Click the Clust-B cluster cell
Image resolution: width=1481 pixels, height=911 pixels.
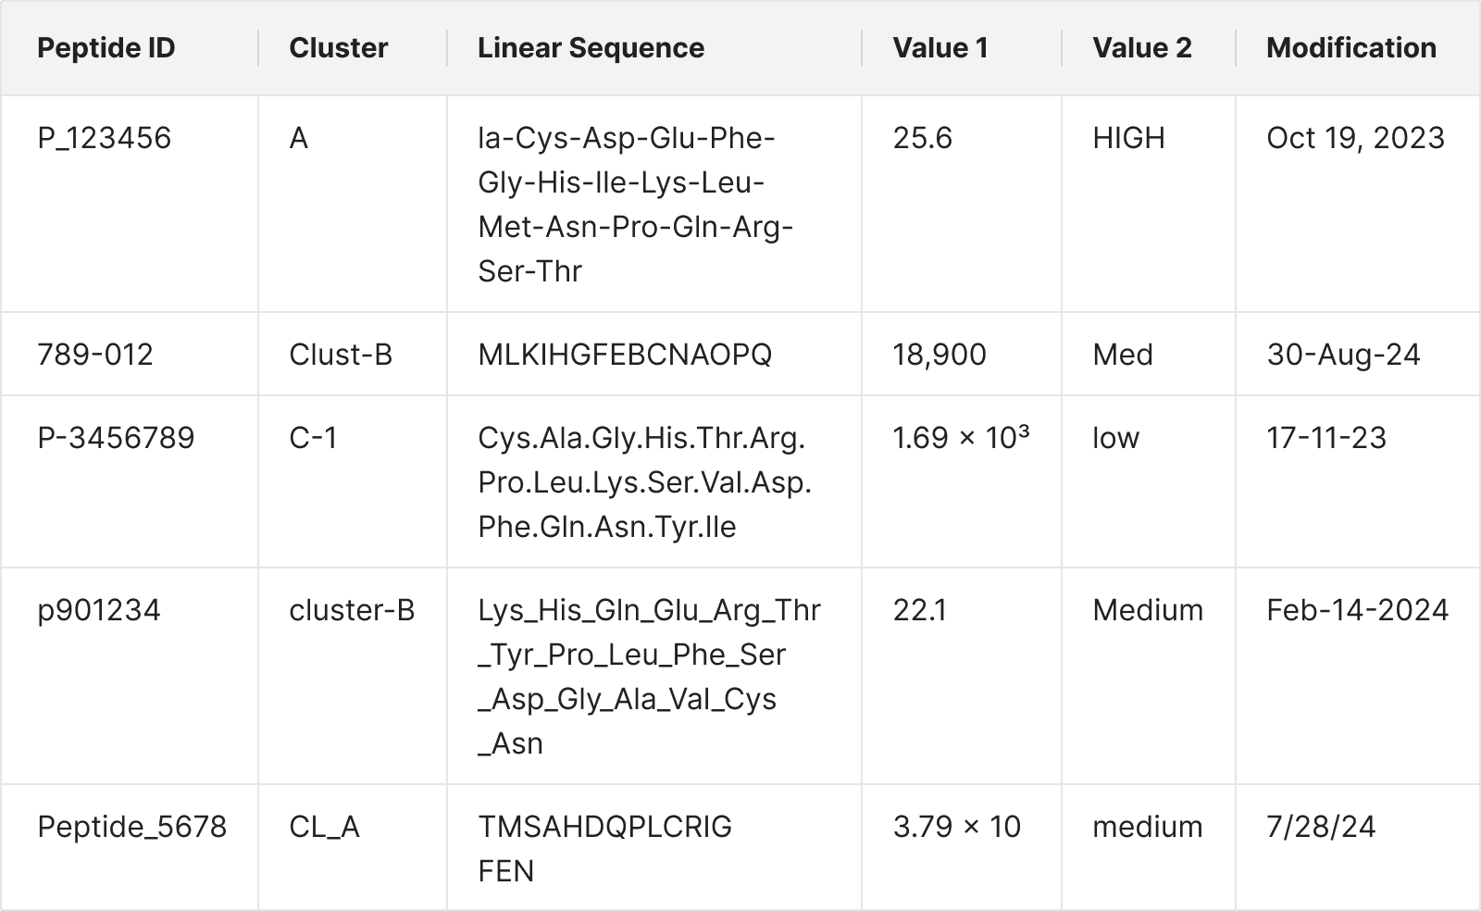tap(341, 355)
